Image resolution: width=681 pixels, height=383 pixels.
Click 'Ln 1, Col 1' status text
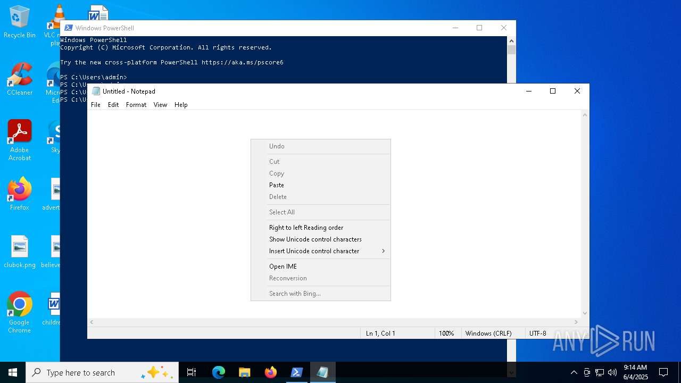click(380, 334)
